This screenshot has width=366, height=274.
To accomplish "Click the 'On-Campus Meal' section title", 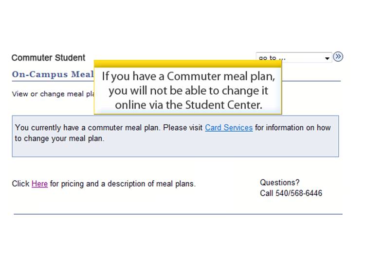I will 53,74.
